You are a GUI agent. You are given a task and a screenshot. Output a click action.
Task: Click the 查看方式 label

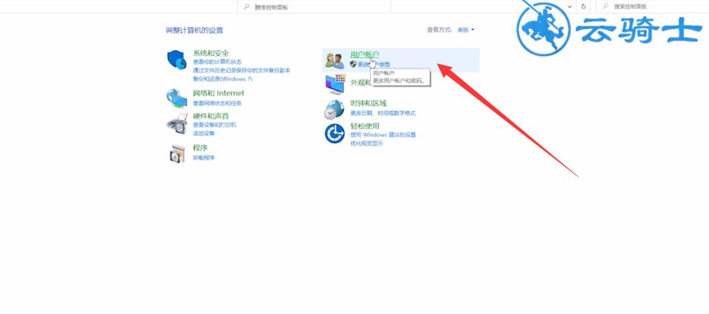click(439, 30)
